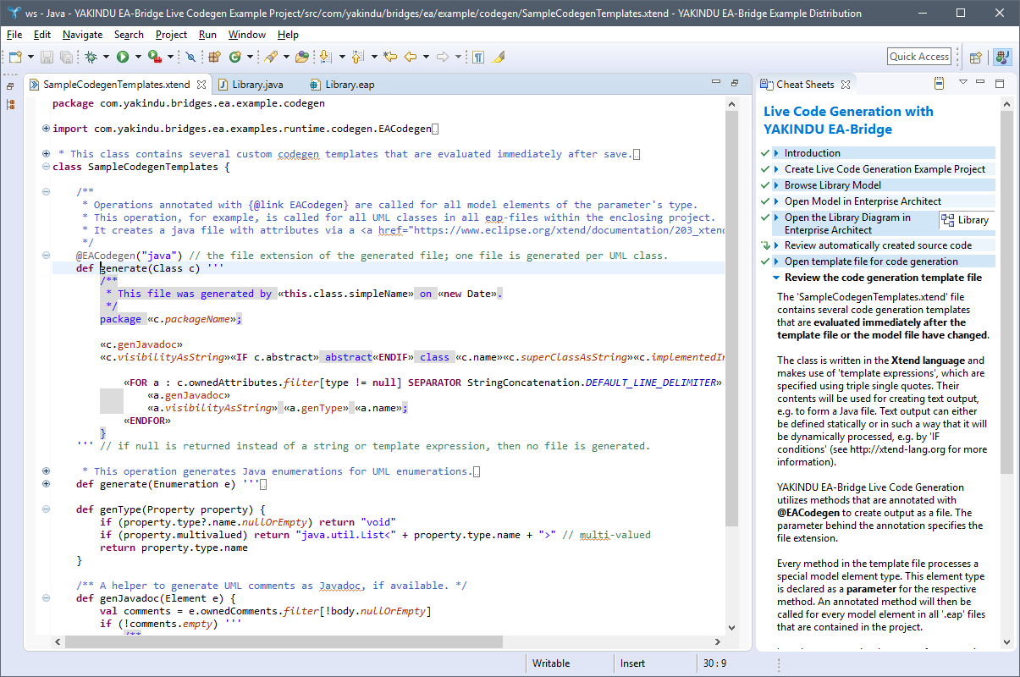Viewport: 1020px width, 677px height.
Task: Minimize the editor area
Action: pyautogui.click(x=717, y=83)
